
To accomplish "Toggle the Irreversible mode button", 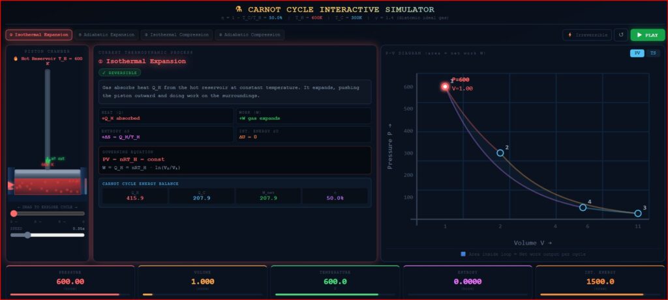I will 587,35.
